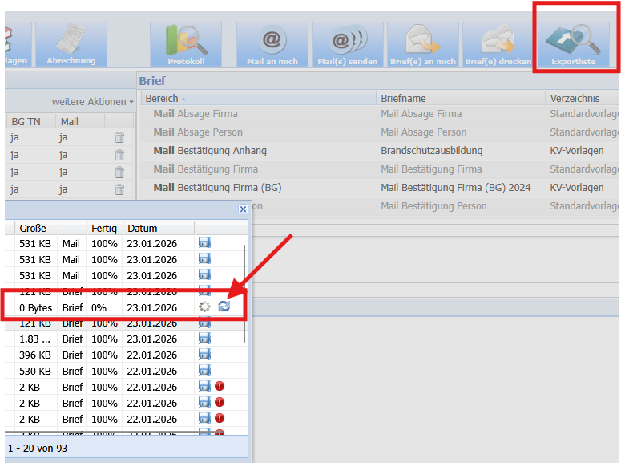Open the Abrechnung toolbar button
The width and height of the screenshot is (621, 463).
tap(71, 45)
